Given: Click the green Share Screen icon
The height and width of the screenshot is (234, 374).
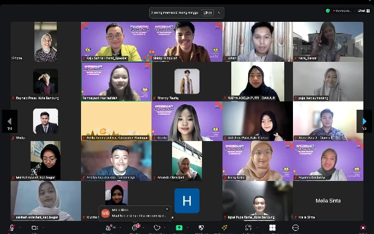Looking at the screenshot, I should coord(179,228).
